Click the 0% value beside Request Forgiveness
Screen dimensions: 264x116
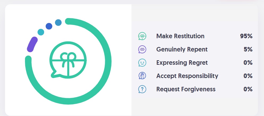248,89
